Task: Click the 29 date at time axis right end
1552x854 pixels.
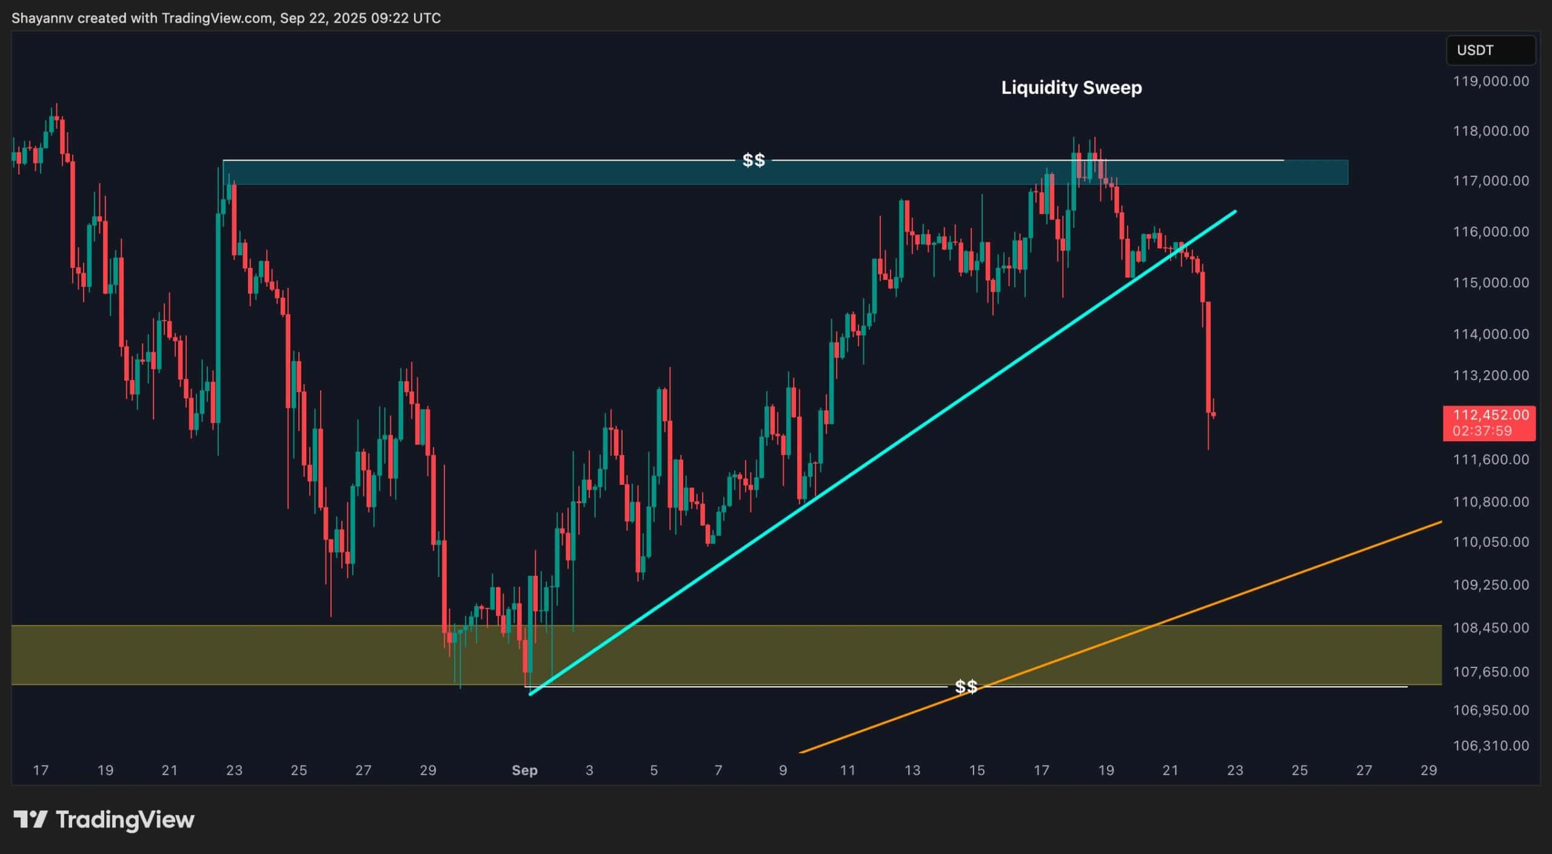Action: click(x=1429, y=770)
